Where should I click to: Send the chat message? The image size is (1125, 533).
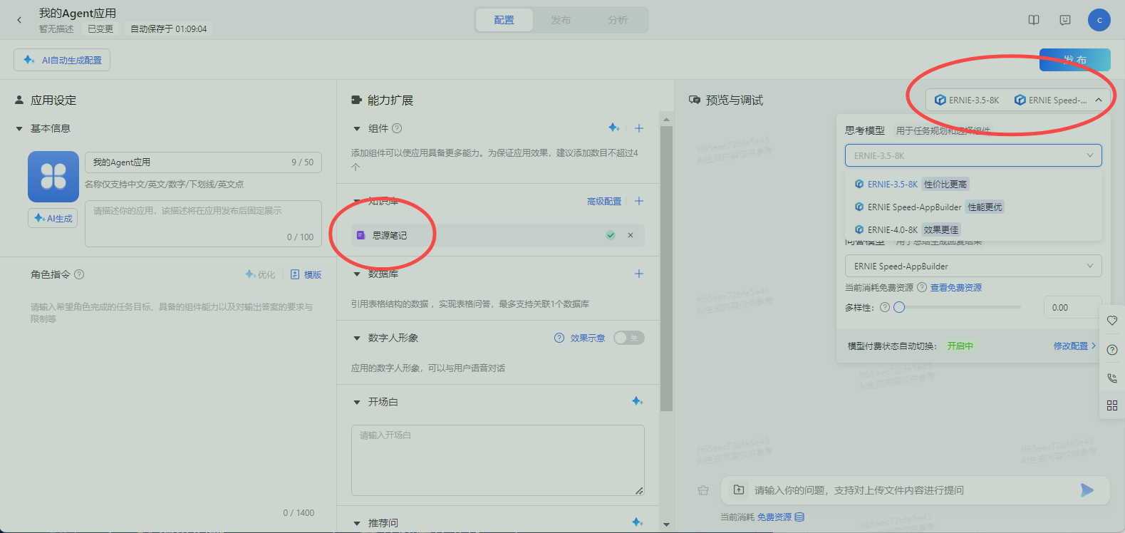coord(1087,490)
